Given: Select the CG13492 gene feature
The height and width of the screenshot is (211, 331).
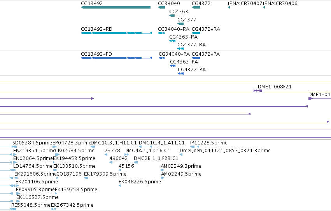Looking at the screenshot, I should tap(116, 7).
